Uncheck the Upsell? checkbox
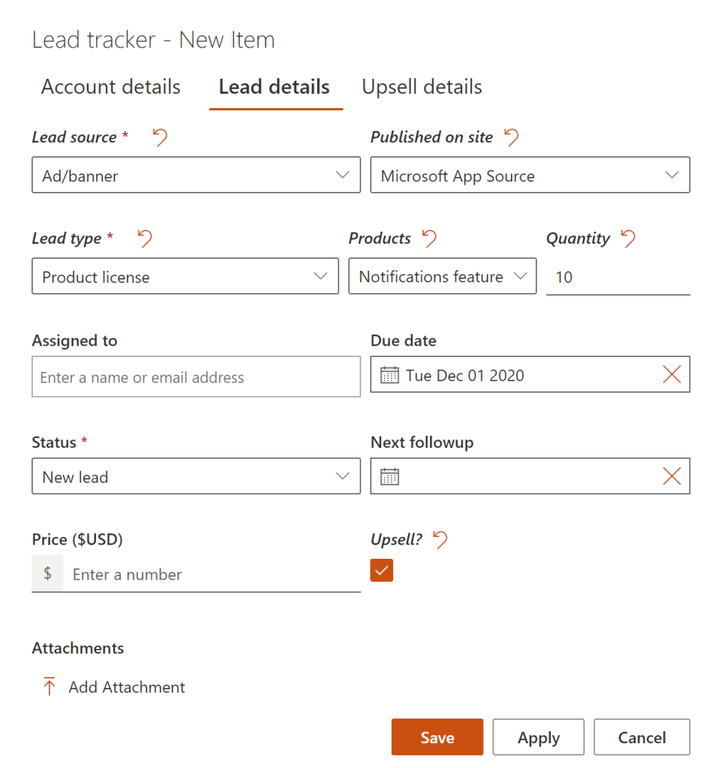The image size is (718, 768). click(x=382, y=571)
